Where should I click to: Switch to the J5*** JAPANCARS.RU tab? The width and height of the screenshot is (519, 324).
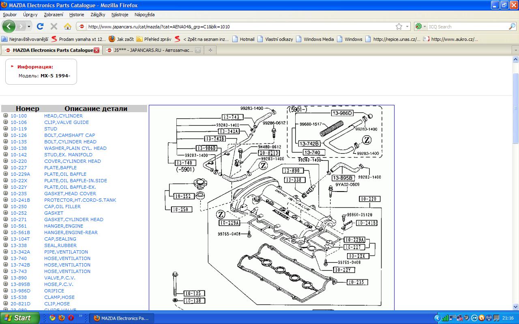(x=153, y=50)
